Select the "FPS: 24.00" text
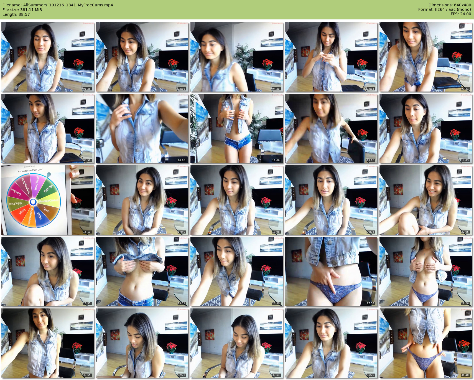 pyautogui.click(x=461, y=14)
